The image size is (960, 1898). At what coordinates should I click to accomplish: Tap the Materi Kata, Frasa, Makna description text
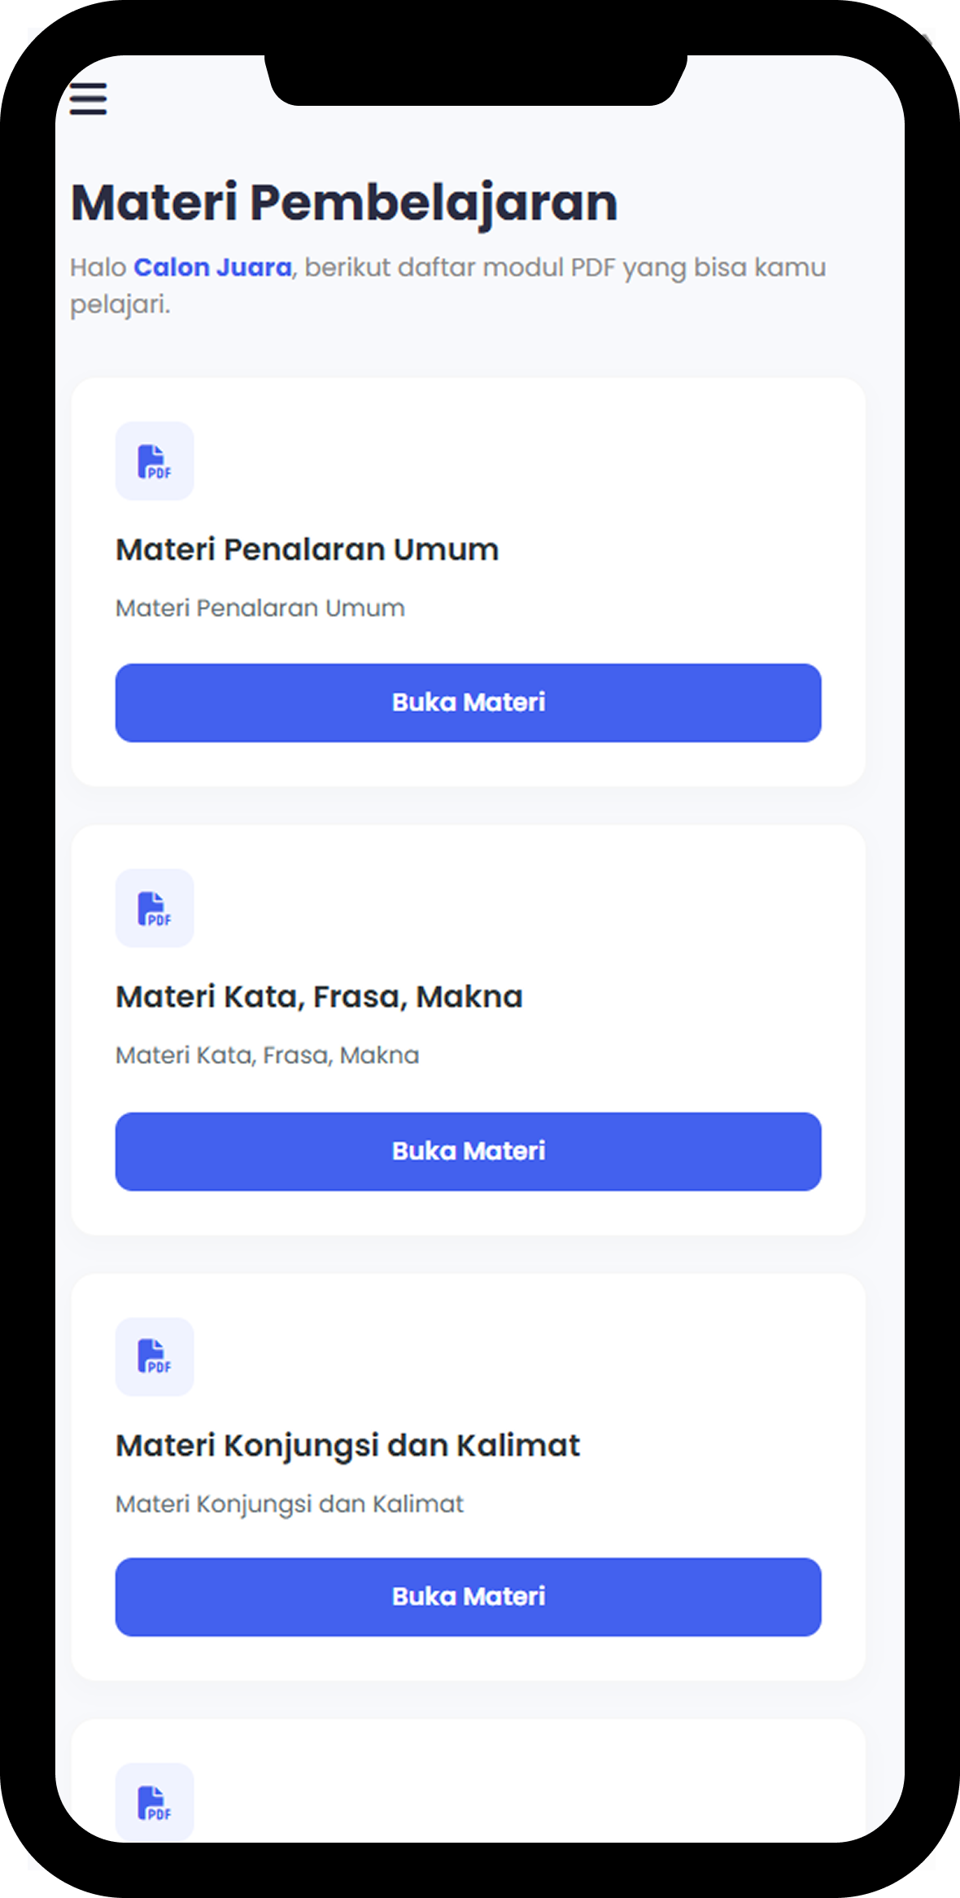click(x=267, y=1055)
